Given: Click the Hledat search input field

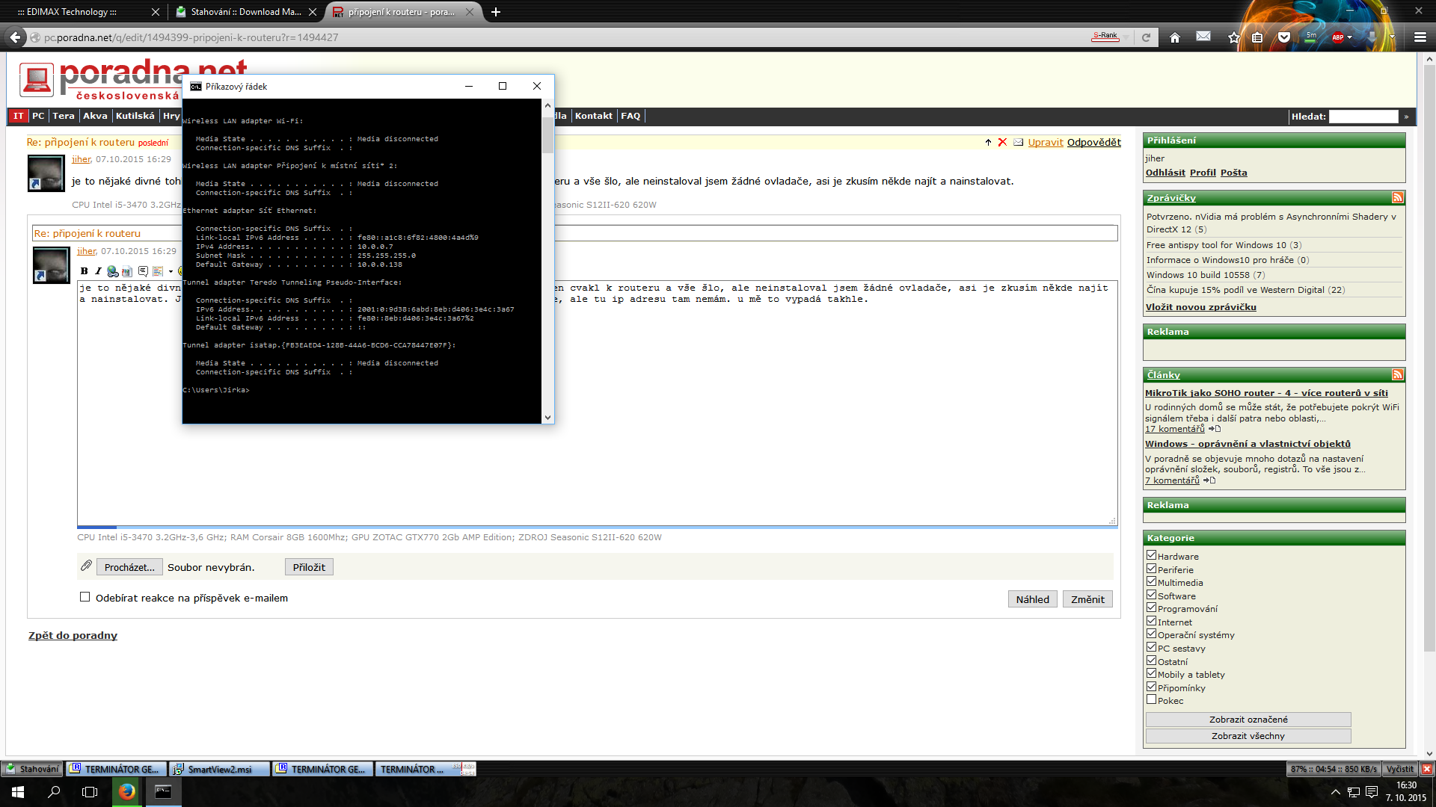Looking at the screenshot, I should pos(1363,117).
